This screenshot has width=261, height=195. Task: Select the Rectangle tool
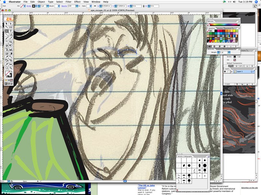pos(11,34)
